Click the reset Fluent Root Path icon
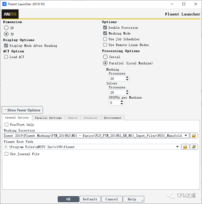 pyautogui.click(x=194, y=147)
